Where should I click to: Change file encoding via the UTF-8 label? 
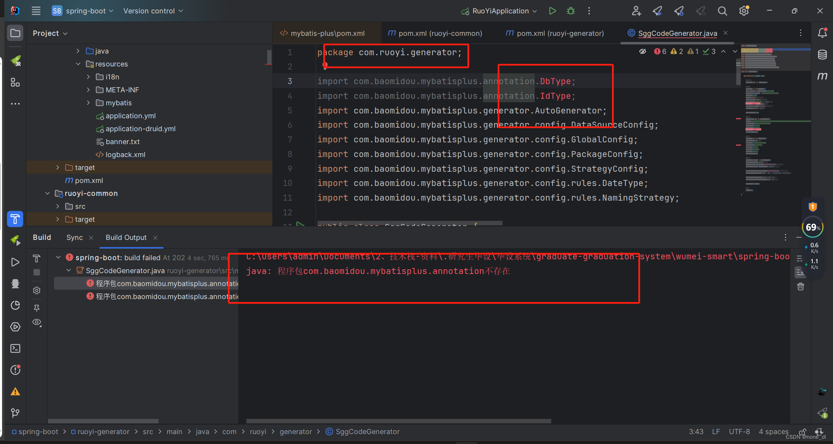pyautogui.click(x=739, y=431)
